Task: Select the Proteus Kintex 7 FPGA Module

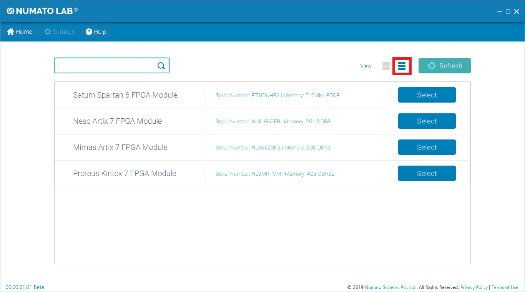Action: (x=427, y=173)
